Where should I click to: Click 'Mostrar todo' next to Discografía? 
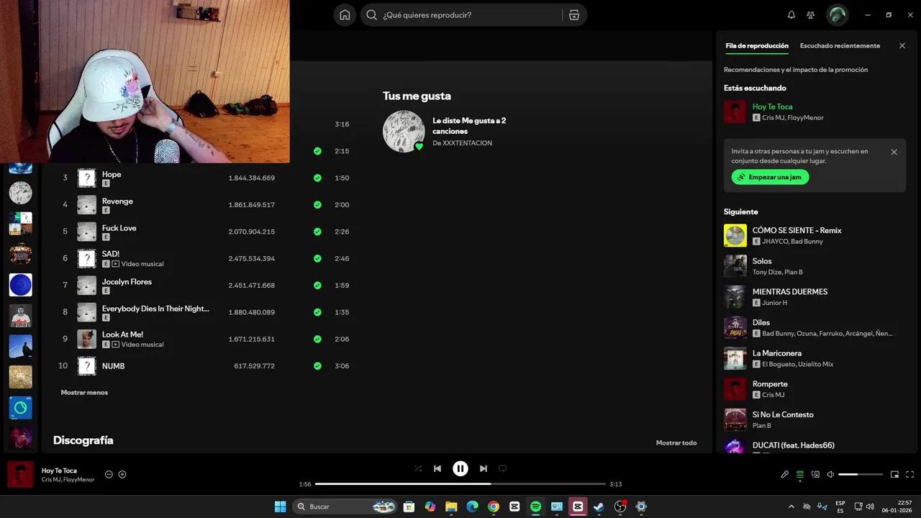click(x=676, y=443)
